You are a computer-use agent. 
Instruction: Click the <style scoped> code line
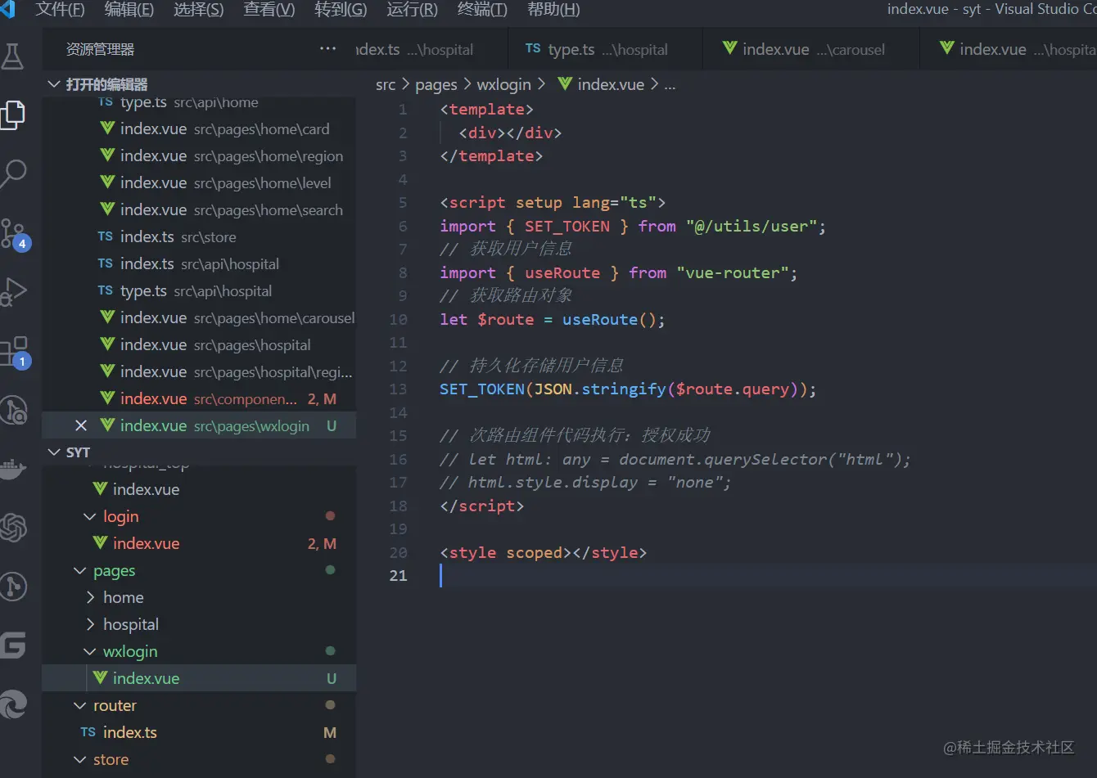pos(543,553)
